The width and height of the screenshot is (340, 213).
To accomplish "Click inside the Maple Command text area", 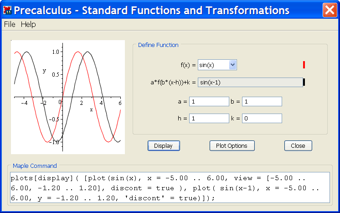I will coord(169,187).
